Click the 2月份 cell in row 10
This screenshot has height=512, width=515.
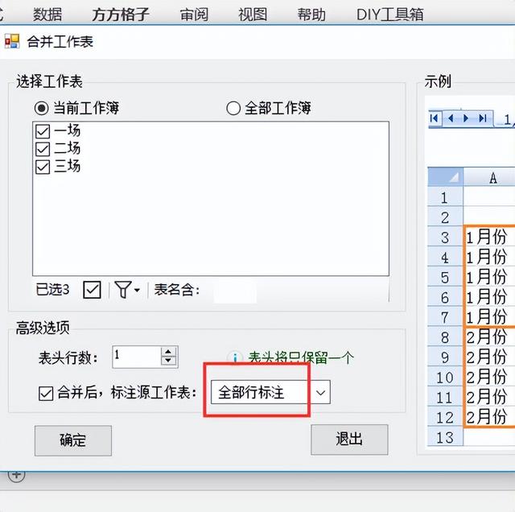click(490, 378)
